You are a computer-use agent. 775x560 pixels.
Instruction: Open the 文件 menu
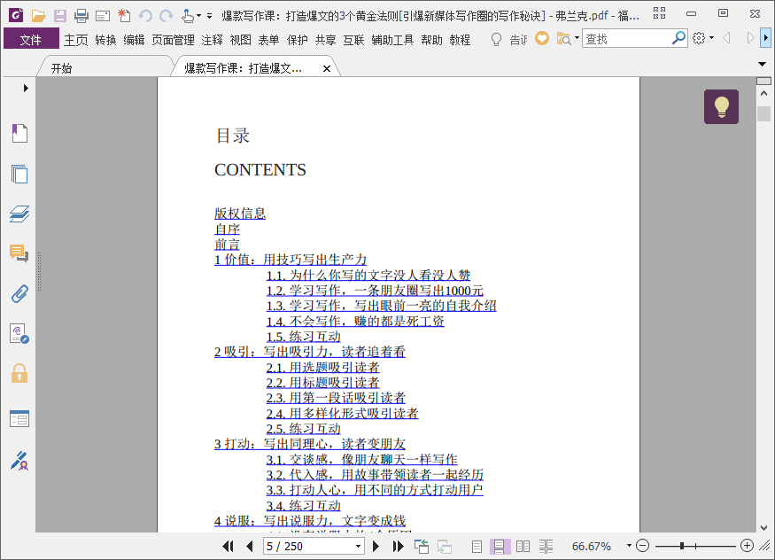tap(31, 40)
